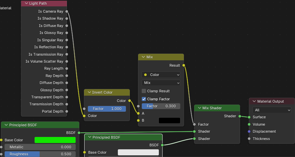Open the All target dropdown in Material Output
The width and height of the screenshot is (295, 157).
point(272,110)
